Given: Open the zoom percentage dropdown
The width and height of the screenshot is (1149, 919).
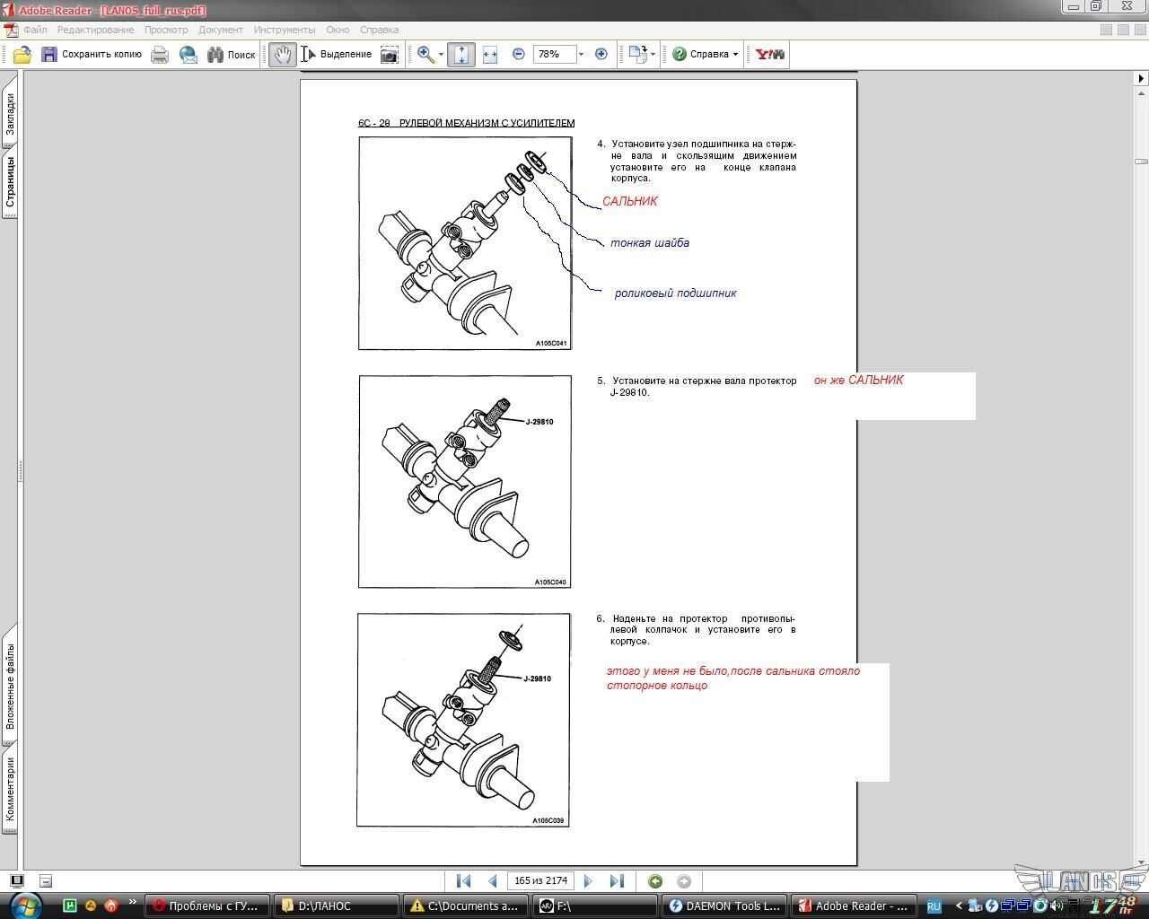Looking at the screenshot, I should (x=581, y=54).
